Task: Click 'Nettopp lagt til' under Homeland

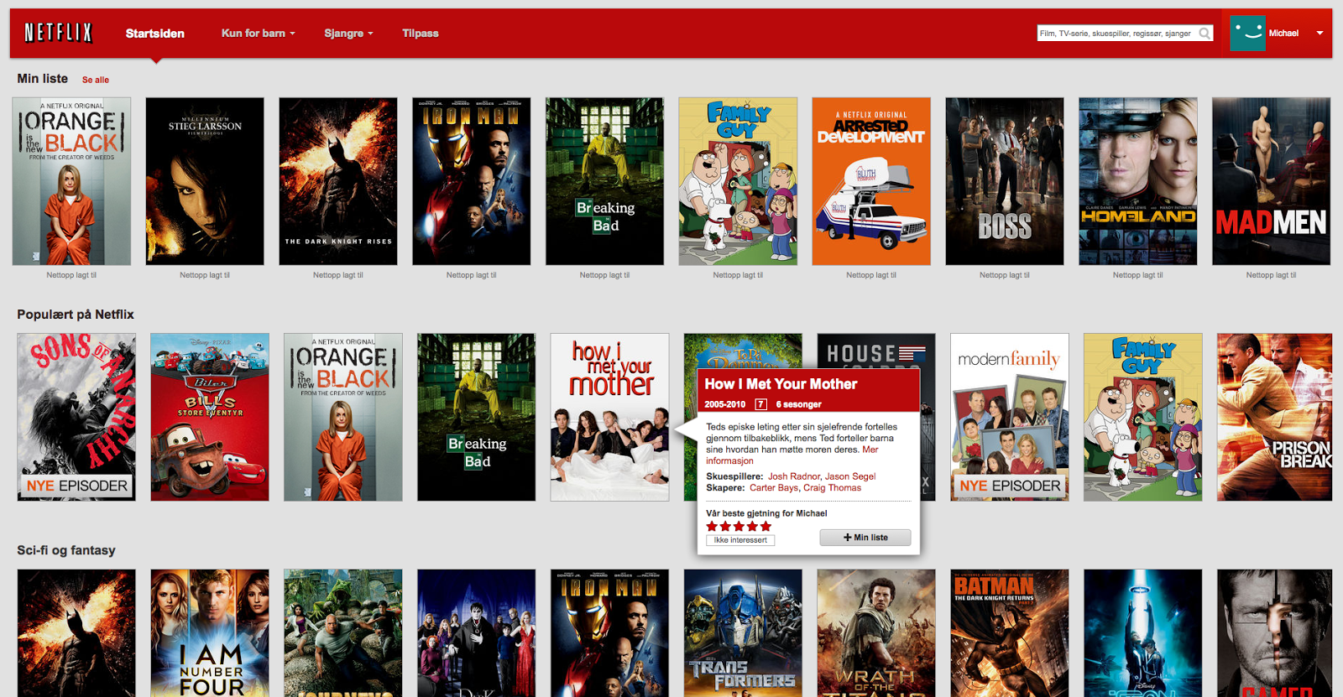Action: pos(1138,275)
